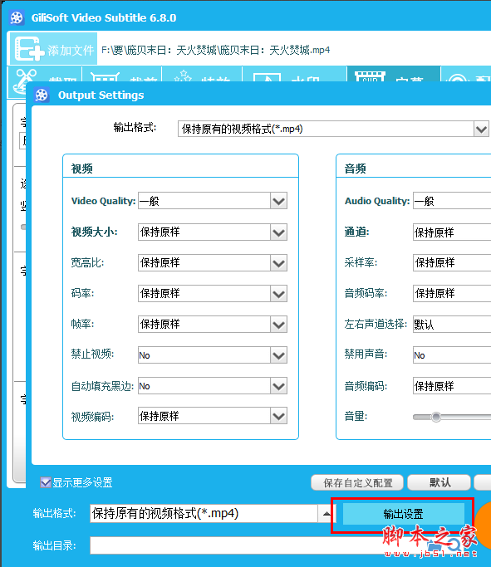Click the crop frame tab icon

tap(105, 76)
